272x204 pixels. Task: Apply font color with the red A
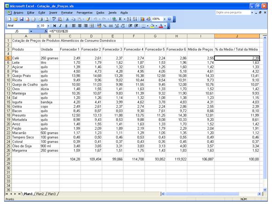161,26
